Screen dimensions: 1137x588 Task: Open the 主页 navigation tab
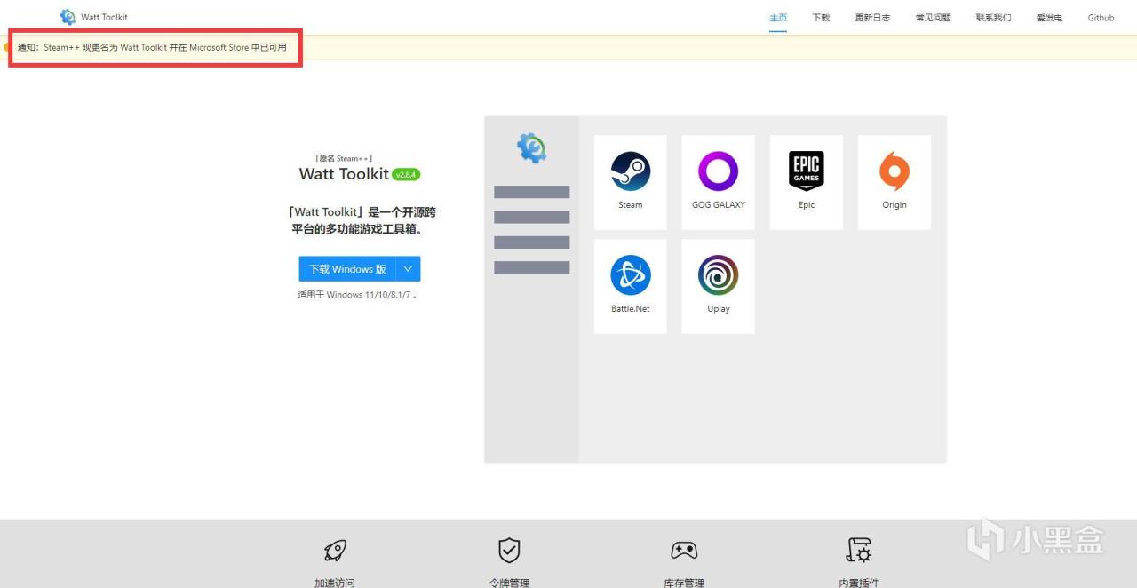(x=778, y=18)
